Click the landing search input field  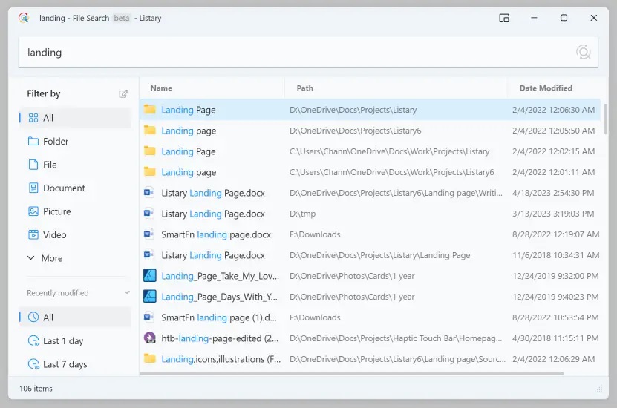(x=309, y=52)
